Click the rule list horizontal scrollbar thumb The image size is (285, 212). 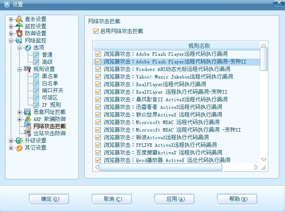coord(161,167)
